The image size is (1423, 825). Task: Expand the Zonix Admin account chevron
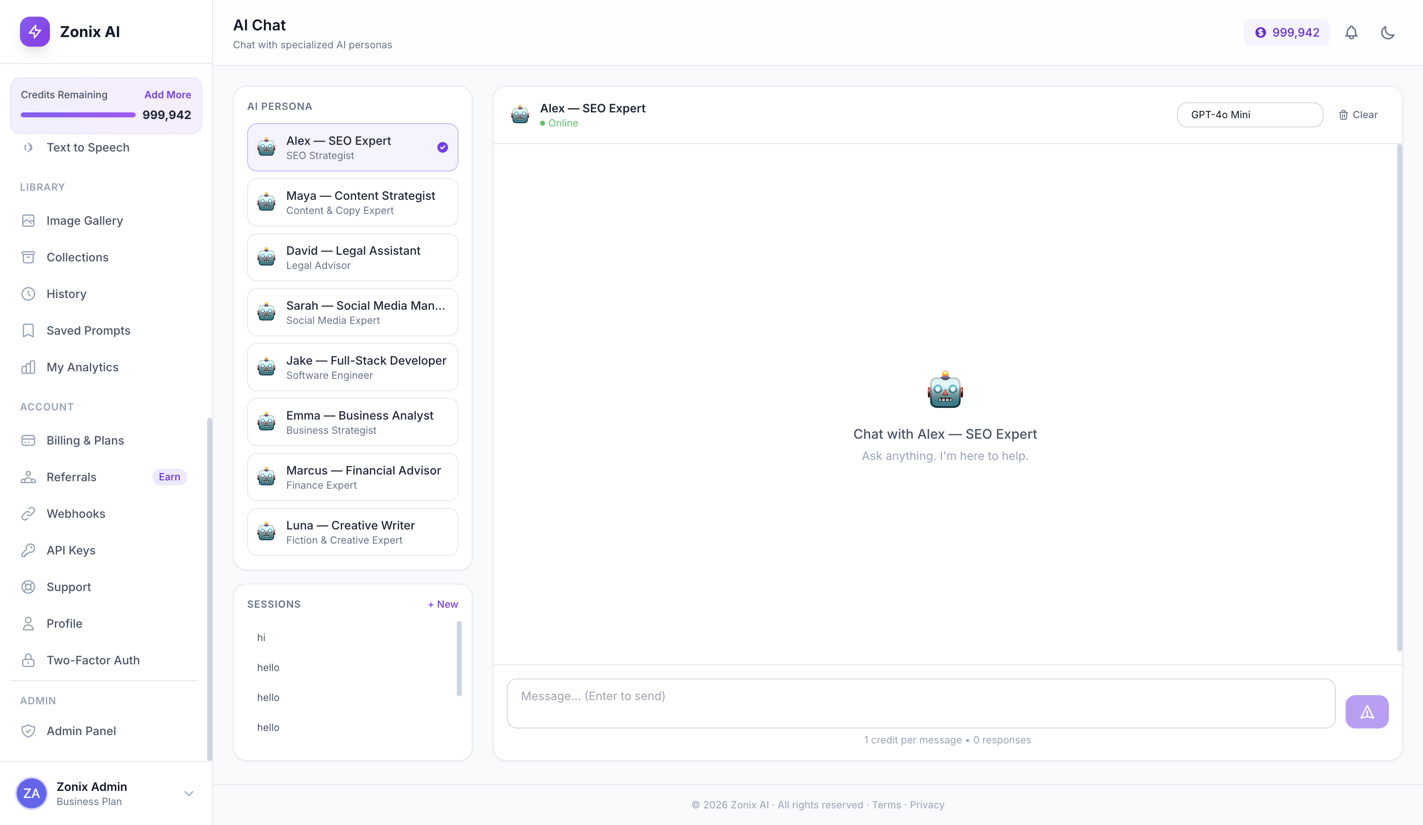pos(188,793)
